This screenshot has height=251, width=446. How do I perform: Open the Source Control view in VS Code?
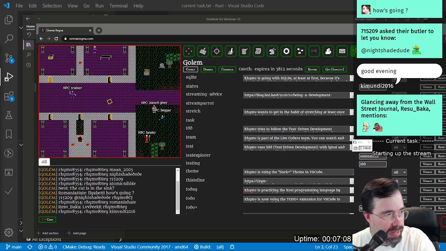point(9,58)
